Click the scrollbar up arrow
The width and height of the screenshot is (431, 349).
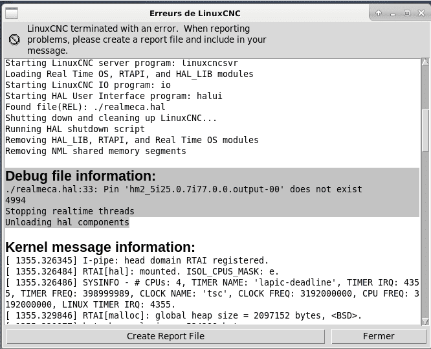tap(425, 62)
